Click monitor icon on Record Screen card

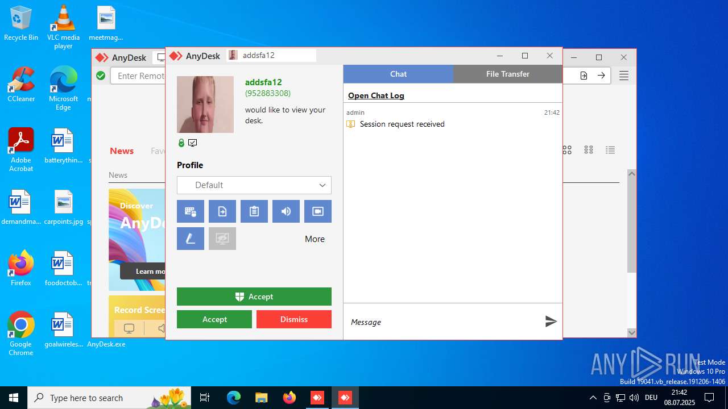tap(129, 328)
